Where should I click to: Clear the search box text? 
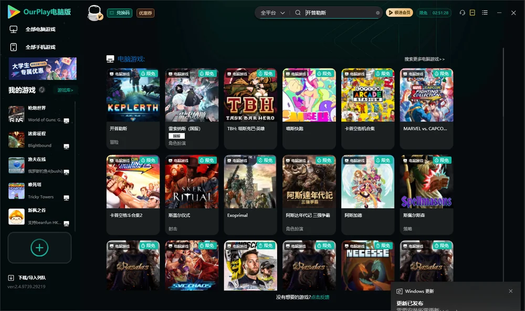pyautogui.click(x=377, y=13)
